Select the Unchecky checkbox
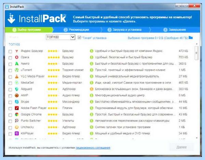This screenshot has height=160, width=205. [10, 127]
